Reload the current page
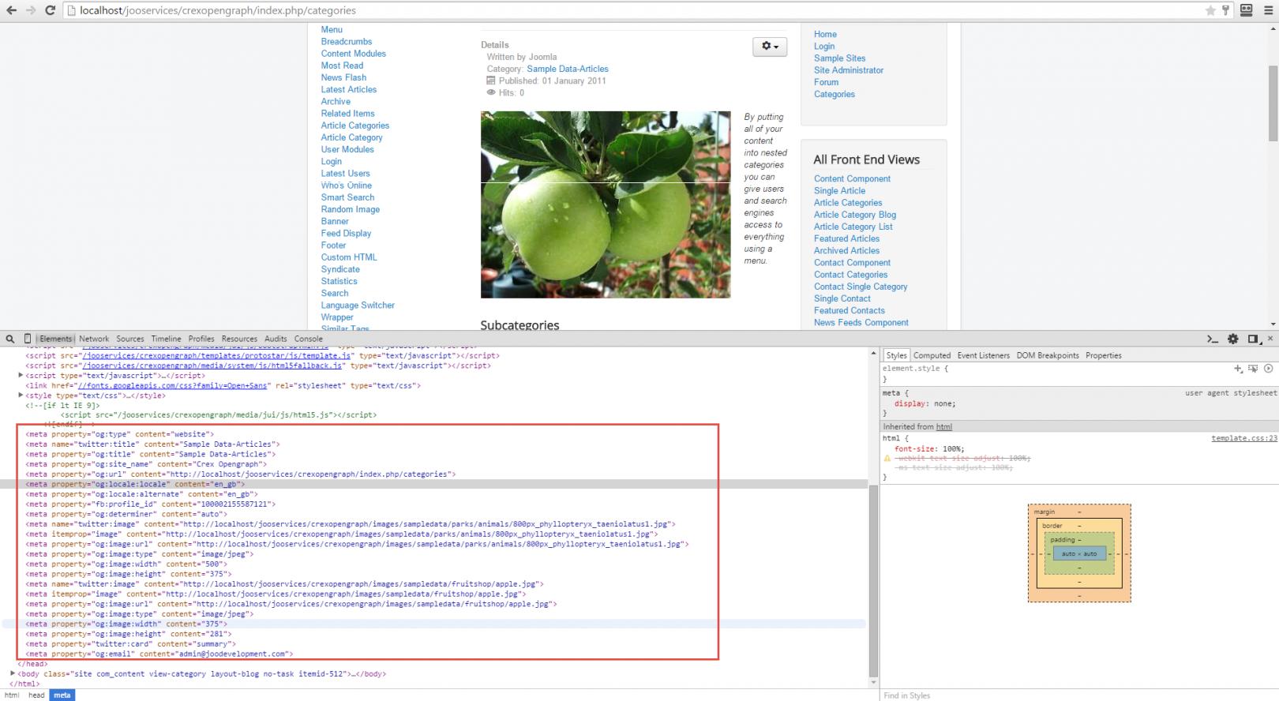This screenshot has width=1279, height=701. coord(50,10)
